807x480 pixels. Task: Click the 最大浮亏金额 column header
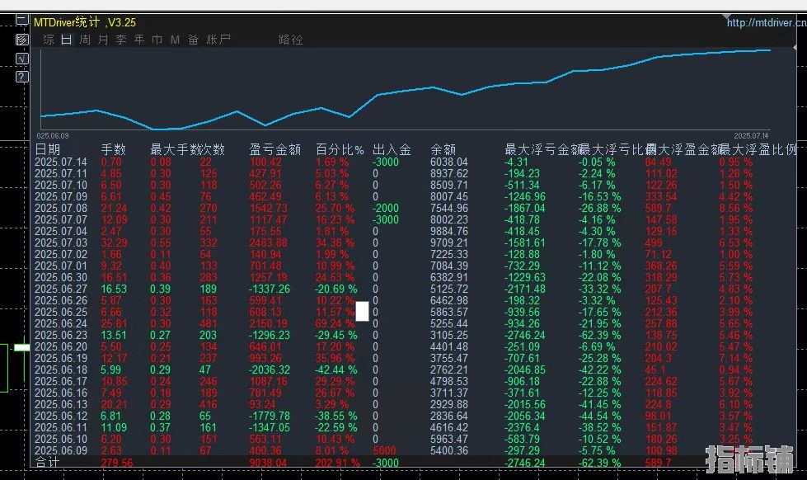click(542, 149)
